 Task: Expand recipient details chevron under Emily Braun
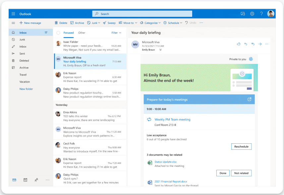pos(160,50)
